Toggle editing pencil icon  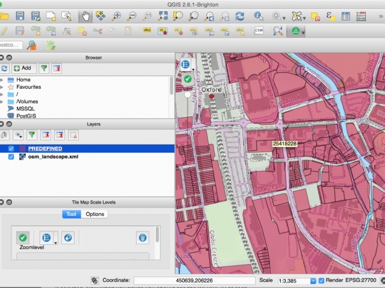pos(4,31)
